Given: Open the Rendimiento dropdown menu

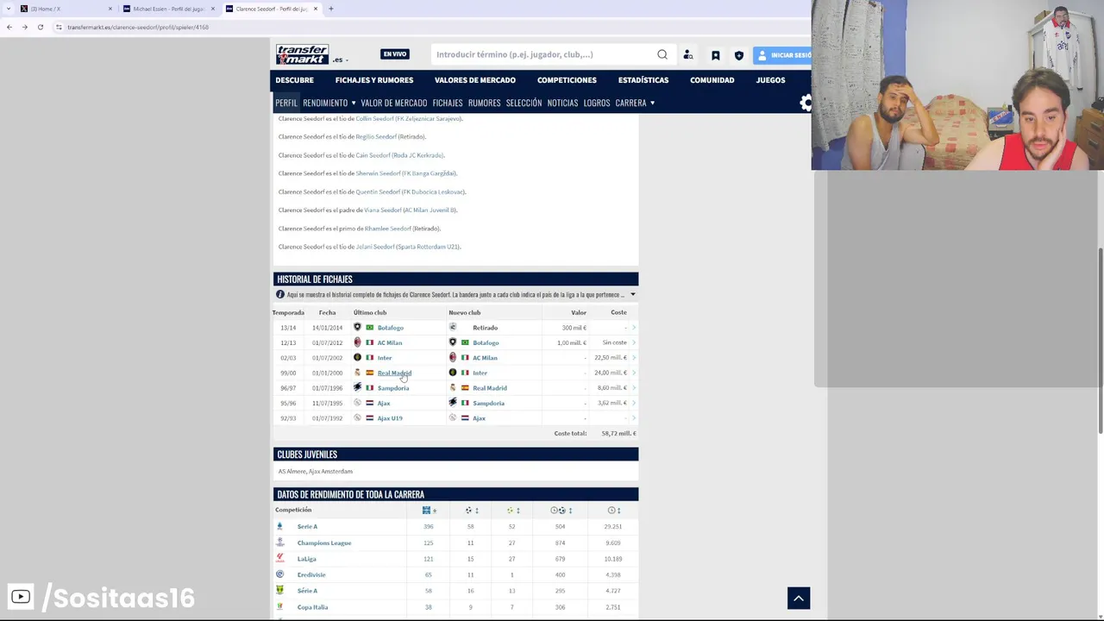Looking at the screenshot, I should coord(329,103).
